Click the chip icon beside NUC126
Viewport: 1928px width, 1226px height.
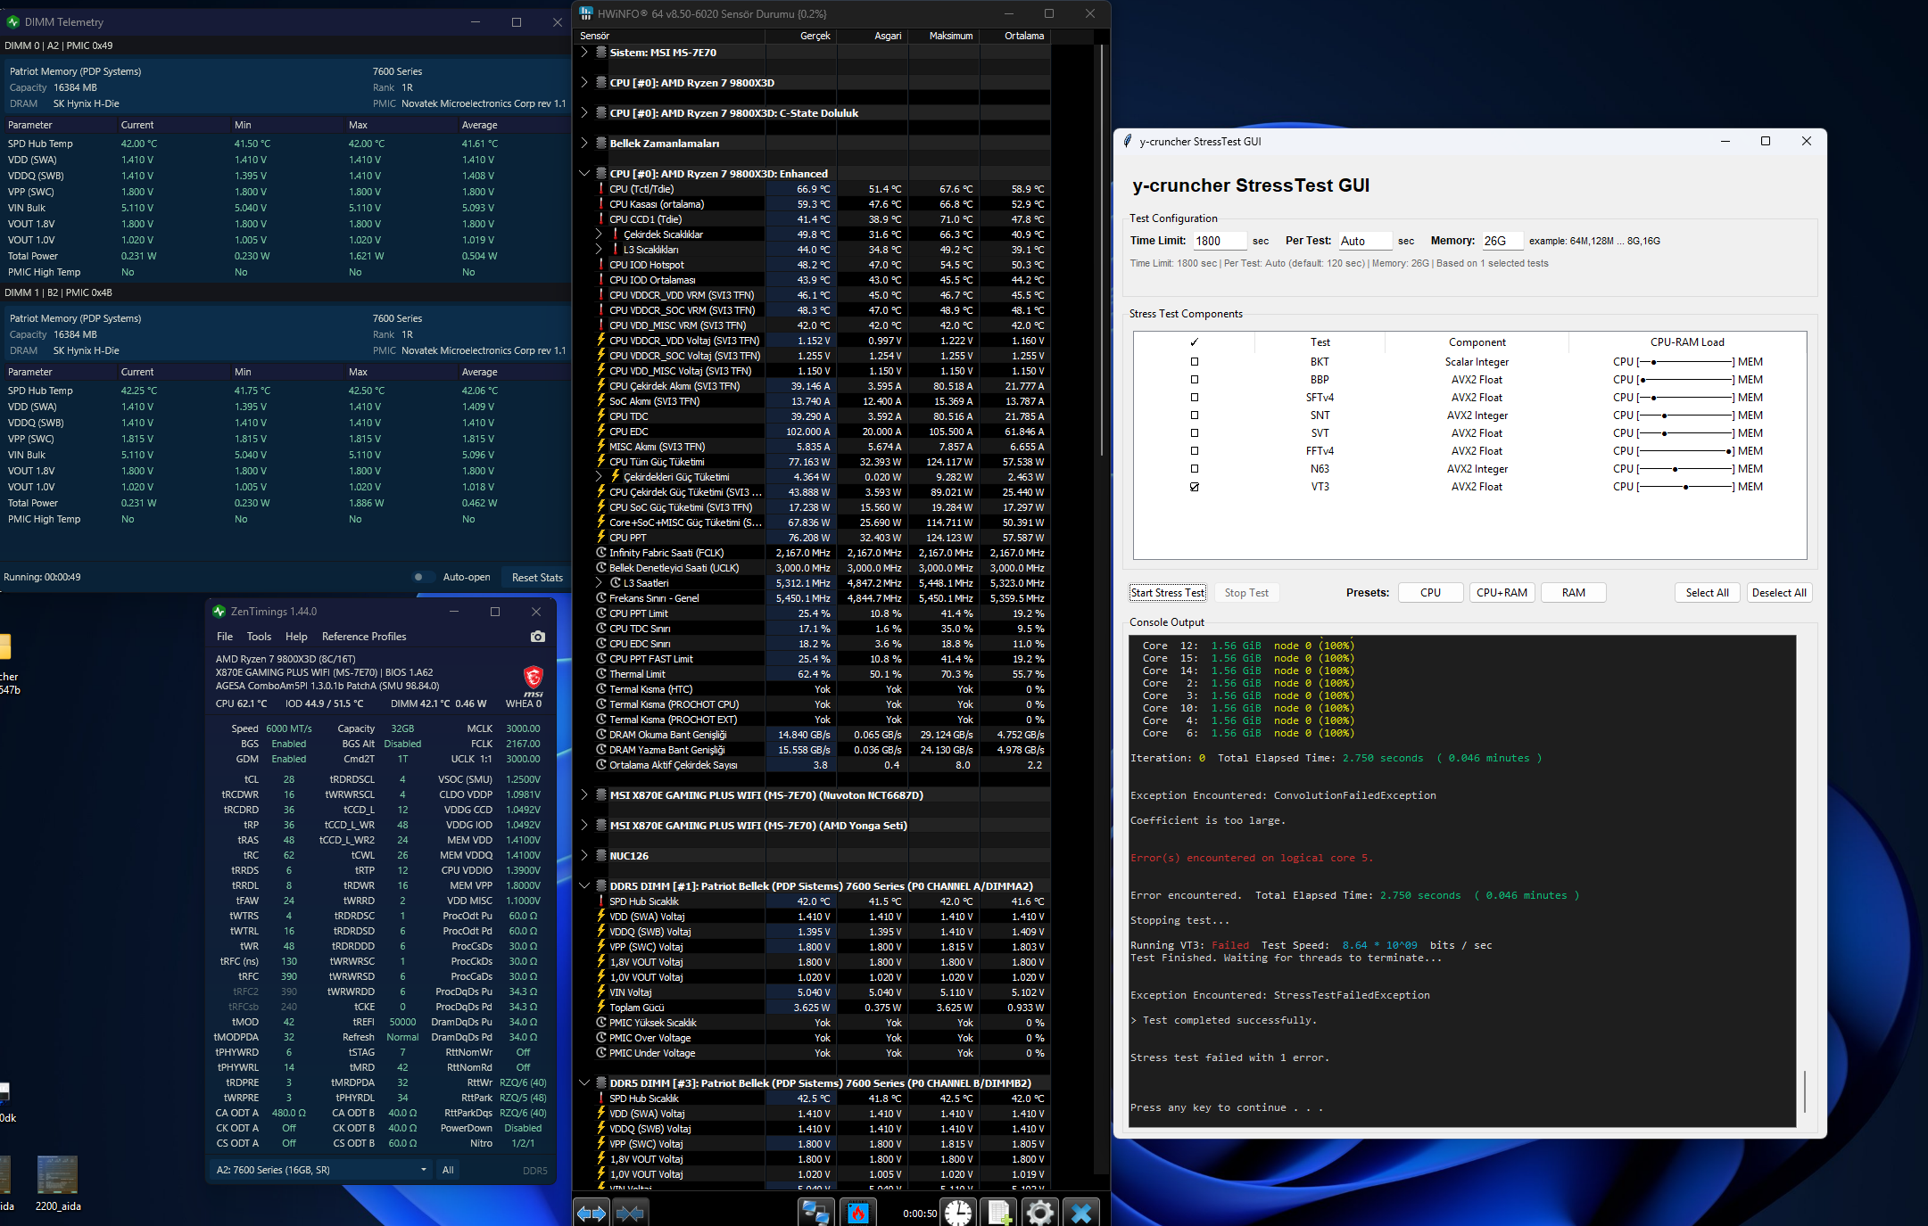[602, 856]
